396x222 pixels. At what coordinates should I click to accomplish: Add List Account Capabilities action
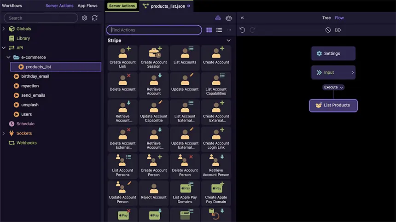click(x=216, y=85)
